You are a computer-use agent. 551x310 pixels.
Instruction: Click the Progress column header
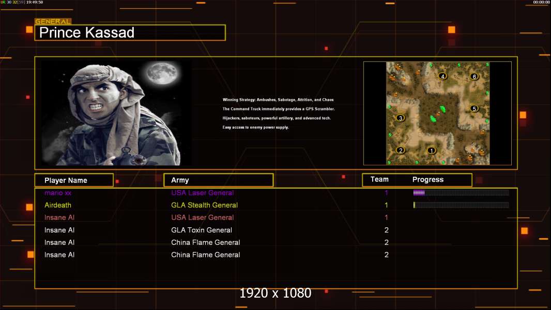point(427,179)
